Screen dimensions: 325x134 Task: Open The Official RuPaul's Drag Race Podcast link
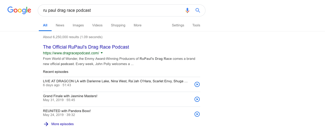86,47
